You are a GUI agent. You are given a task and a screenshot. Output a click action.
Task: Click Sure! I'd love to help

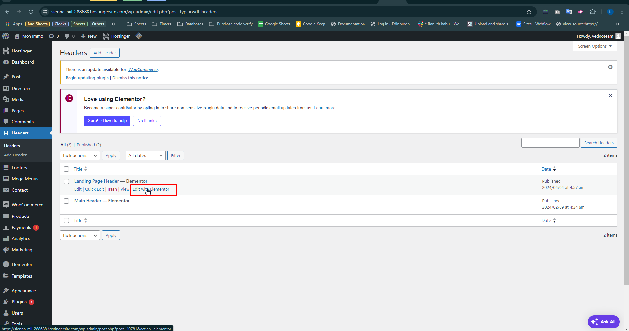pyautogui.click(x=107, y=121)
